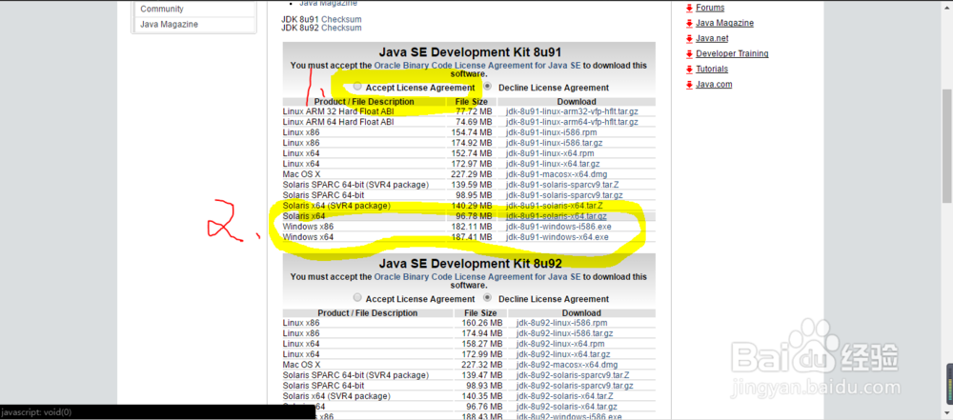Download jdk-8u91-solaris-sparcv9.tar.gz

(564, 195)
